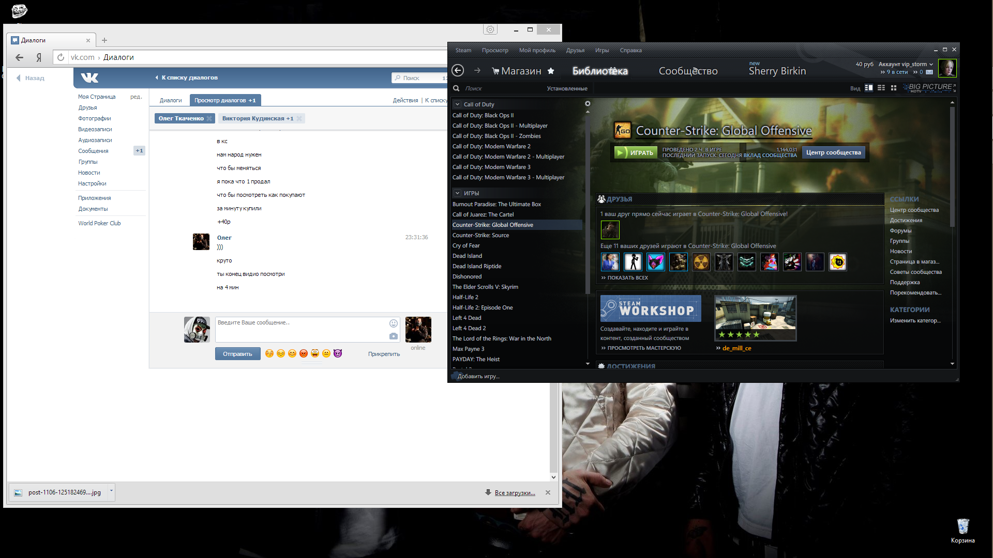Open the Друзья menu in Steam
Viewport: 993px width, 558px height.
tap(575, 50)
